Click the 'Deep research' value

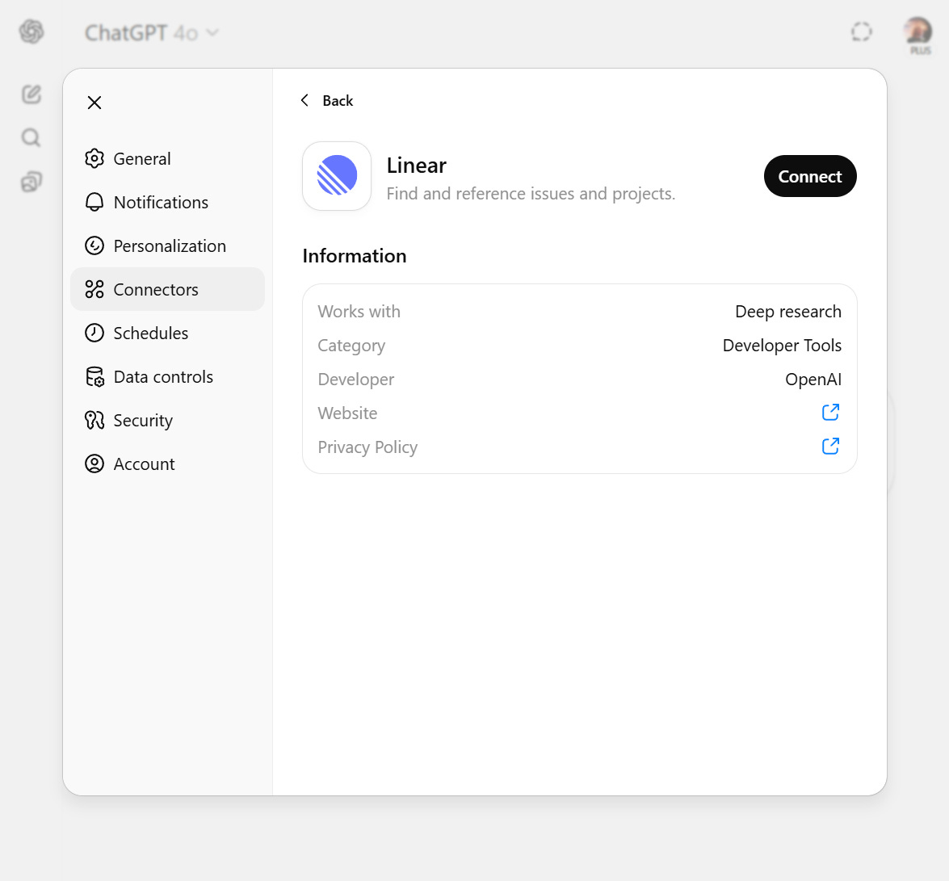pos(788,312)
